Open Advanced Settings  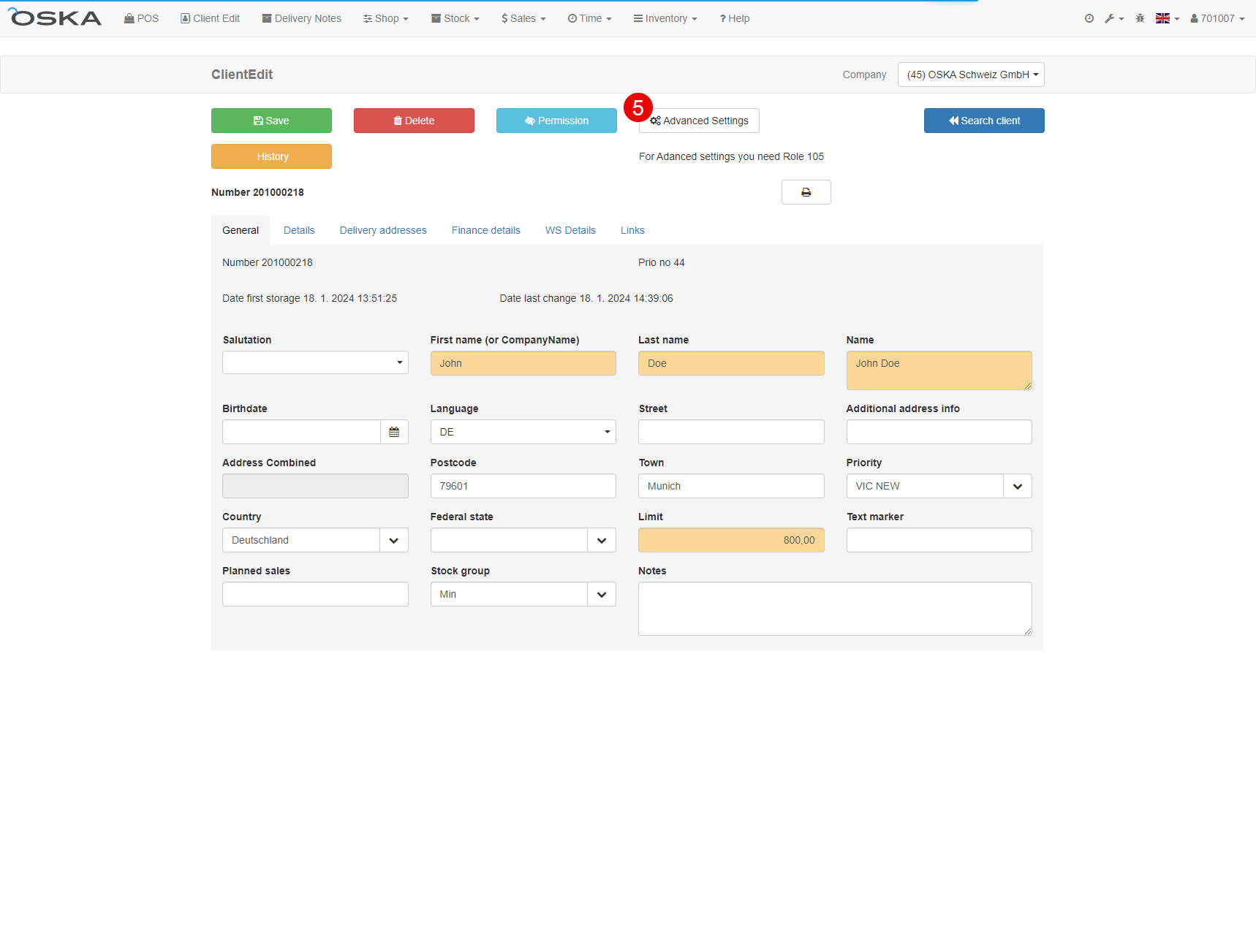tap(699, 121)
